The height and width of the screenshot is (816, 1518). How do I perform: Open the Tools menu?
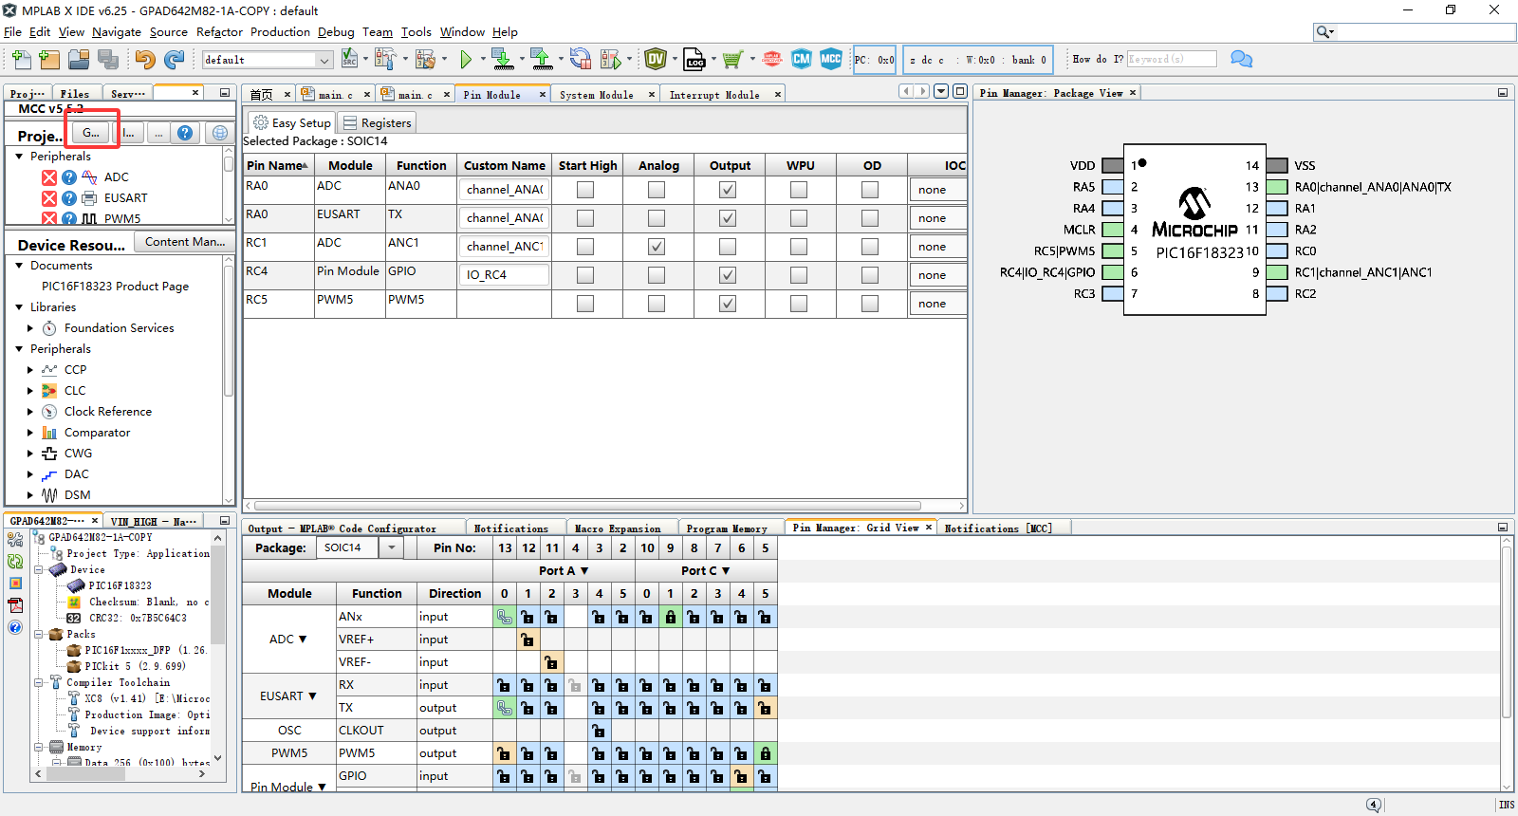[416, 32]
